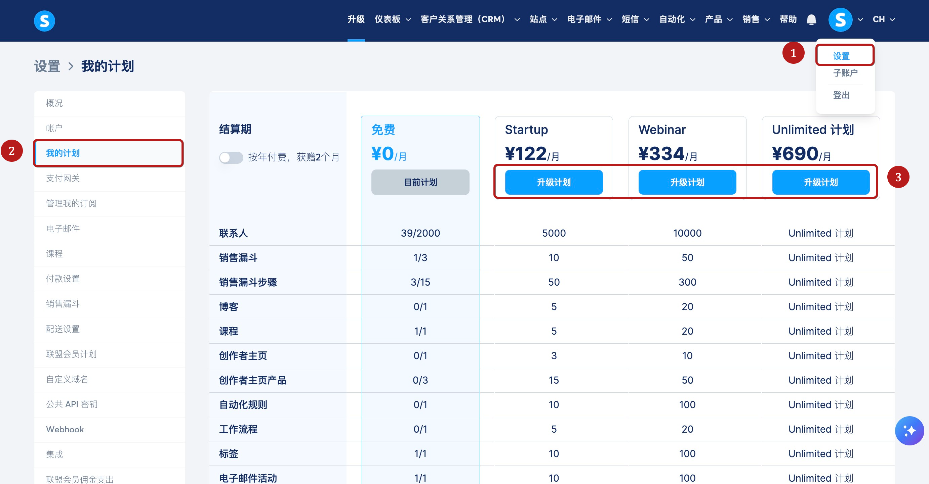Open the notification bell

[x=811, y=19]
